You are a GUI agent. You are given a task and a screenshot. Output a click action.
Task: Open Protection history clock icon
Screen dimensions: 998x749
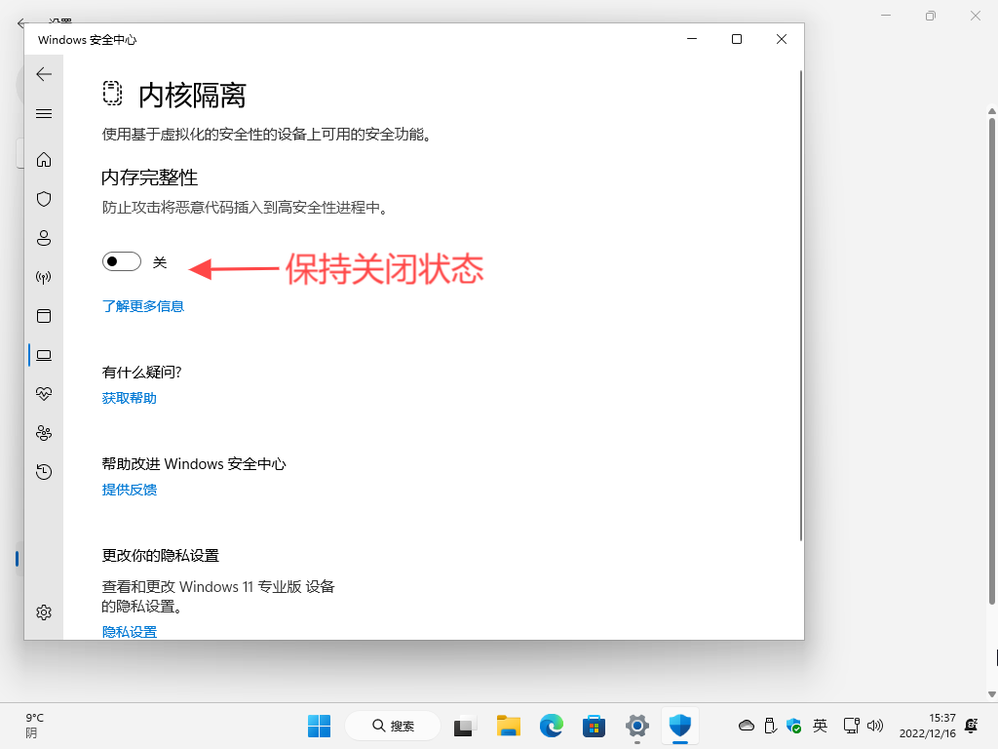44,472
